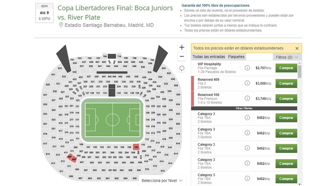Buy the Reserved 409 tickets at $3,006
The width and height of the screenshot is (331, 186).
(x=286, y=83)
